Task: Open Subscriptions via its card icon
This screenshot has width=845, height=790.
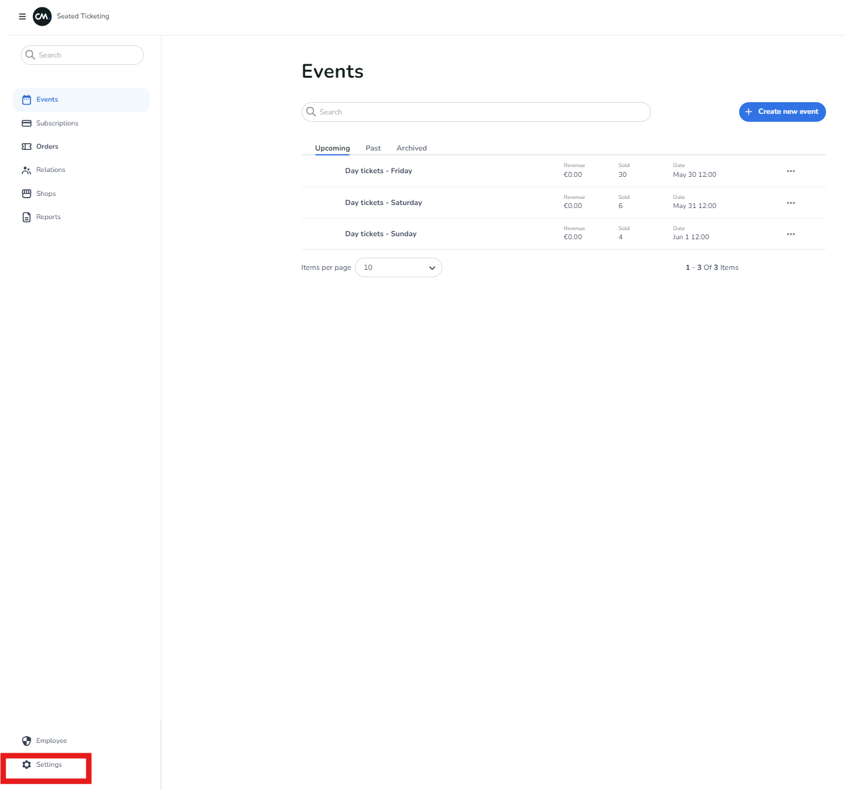Action: pyautogui.click(x=26, y=123)
